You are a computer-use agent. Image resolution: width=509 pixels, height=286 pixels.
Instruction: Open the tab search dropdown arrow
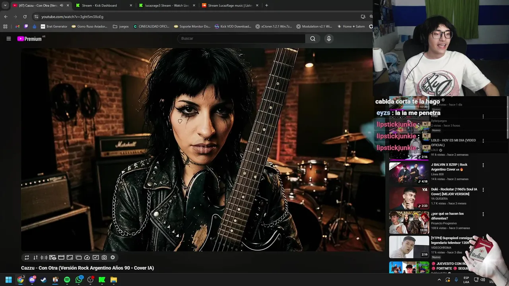coord(5,6)
